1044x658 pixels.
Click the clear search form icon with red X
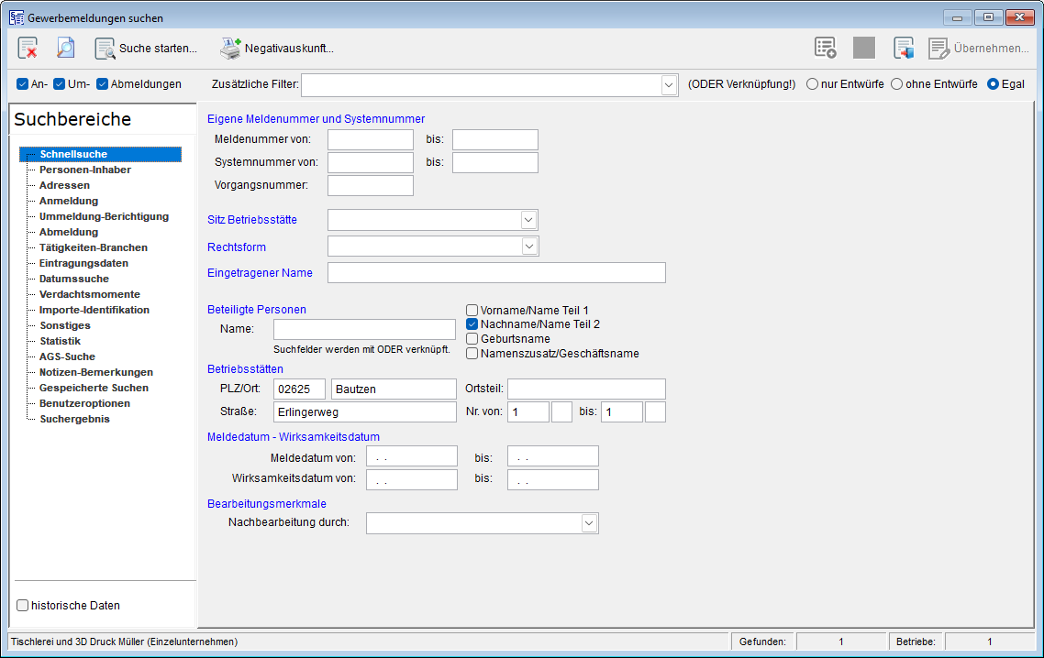click(28, 48)
